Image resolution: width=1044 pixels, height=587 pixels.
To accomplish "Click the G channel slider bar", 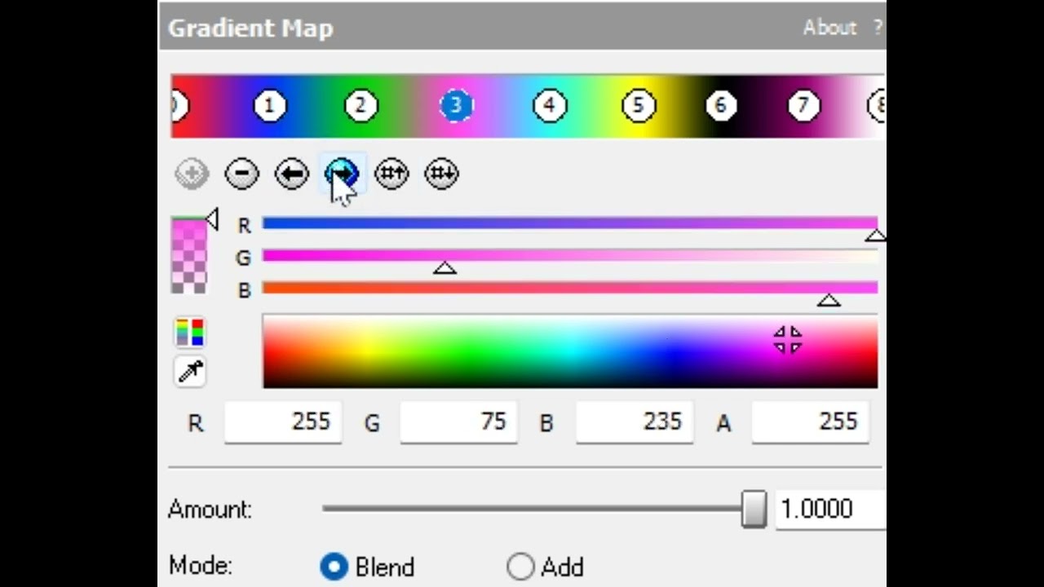I will pos(570,256).
